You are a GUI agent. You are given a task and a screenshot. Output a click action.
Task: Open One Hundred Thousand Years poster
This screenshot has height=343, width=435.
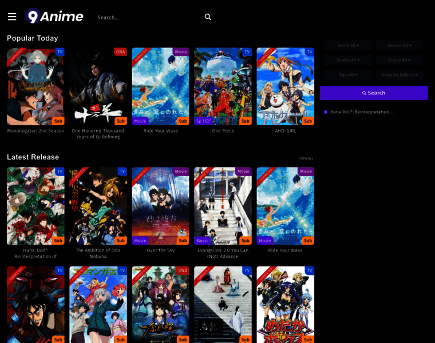pos(98,86)
